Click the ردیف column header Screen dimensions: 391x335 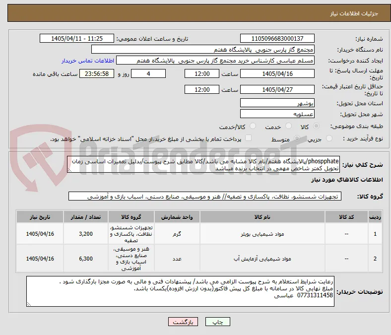coord(375,217)
